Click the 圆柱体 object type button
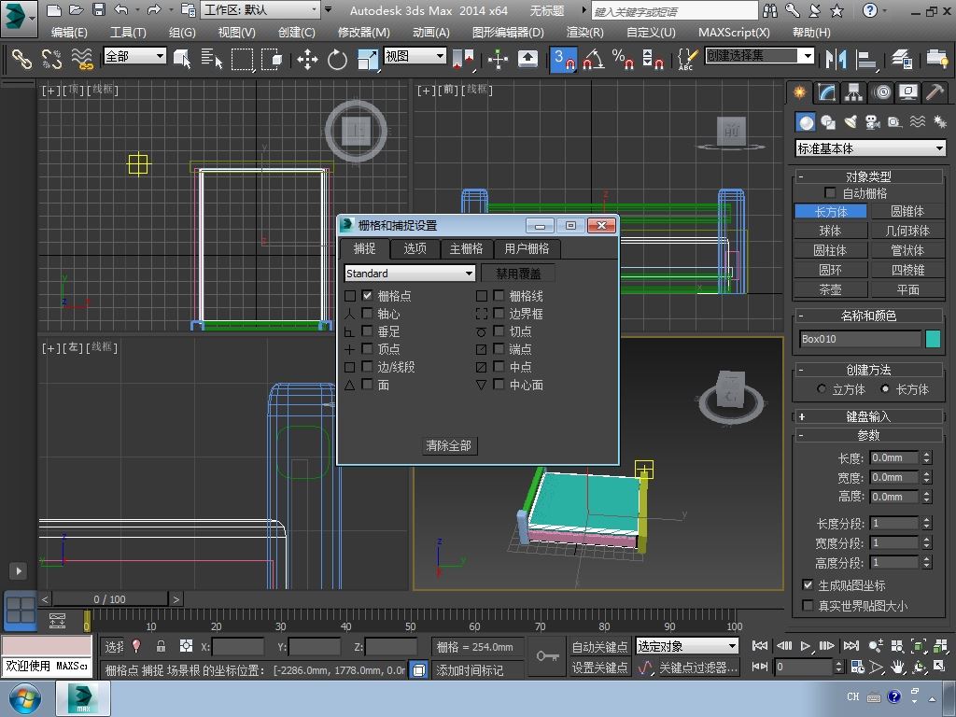The height and width of the screenshot is (717, 956). [830, 250]
